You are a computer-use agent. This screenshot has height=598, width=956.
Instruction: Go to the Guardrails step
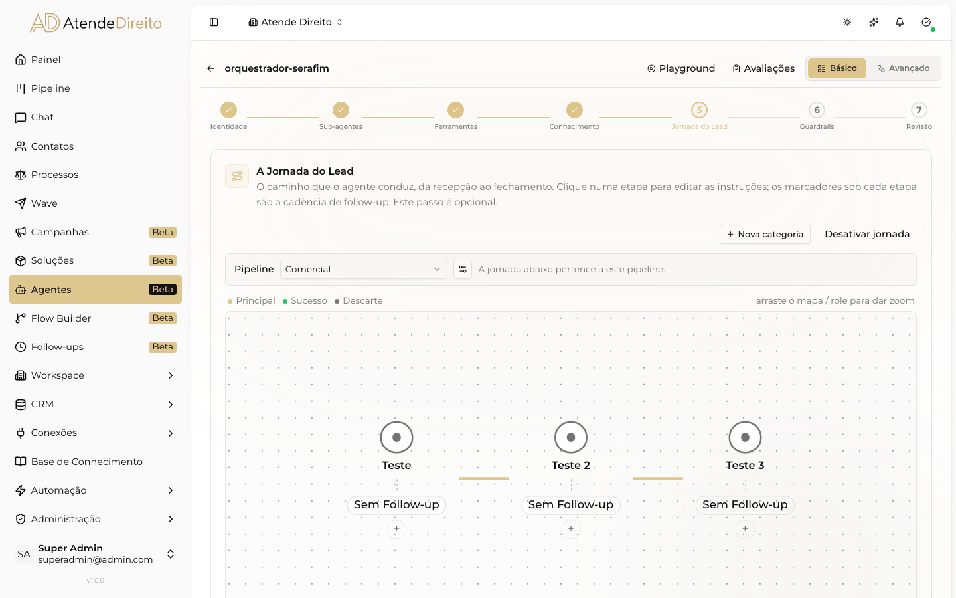click(817, 115)
